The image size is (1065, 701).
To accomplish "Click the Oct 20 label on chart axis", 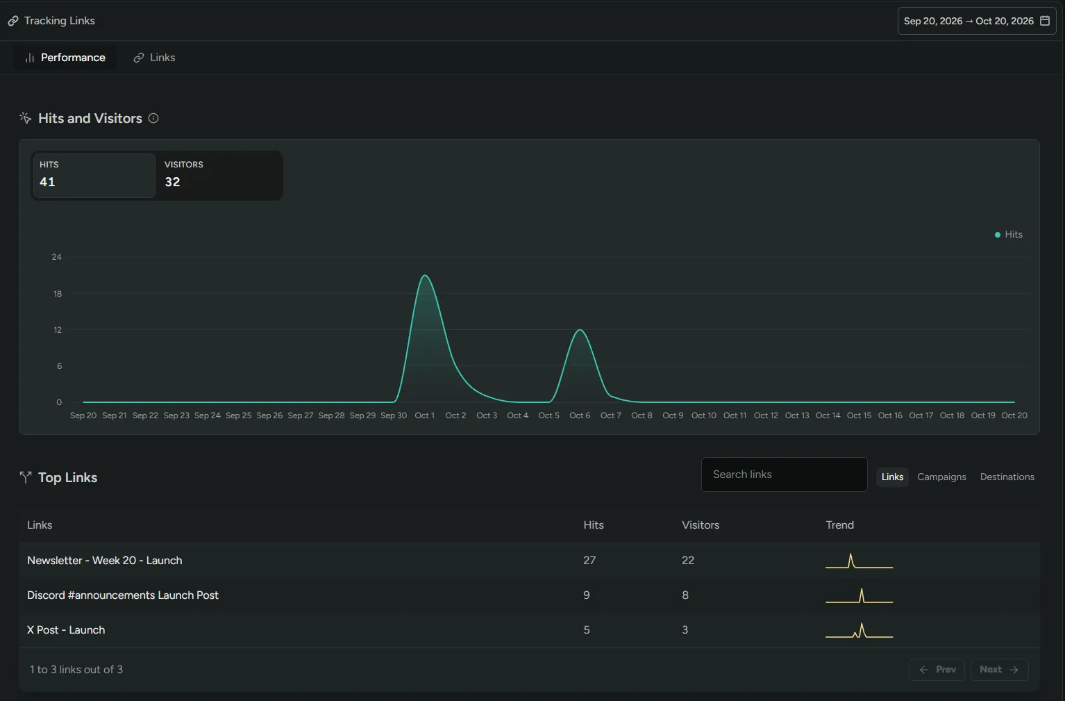I will [1014, 415].
